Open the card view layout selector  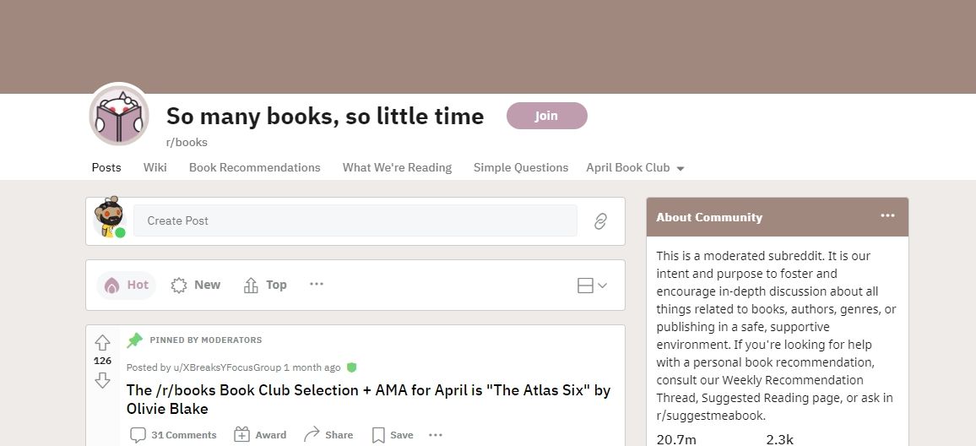592,286
